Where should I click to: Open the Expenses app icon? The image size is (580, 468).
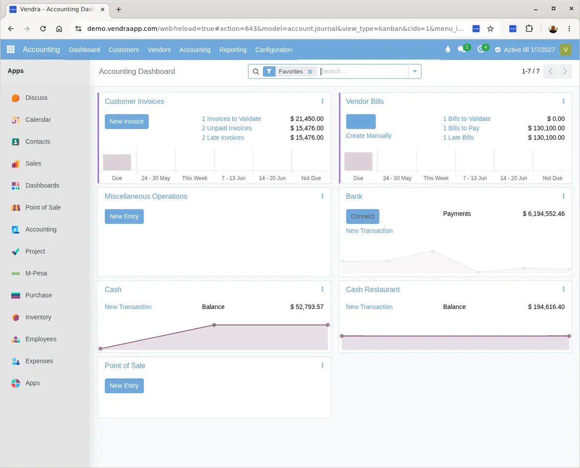(x=16, y=361)
